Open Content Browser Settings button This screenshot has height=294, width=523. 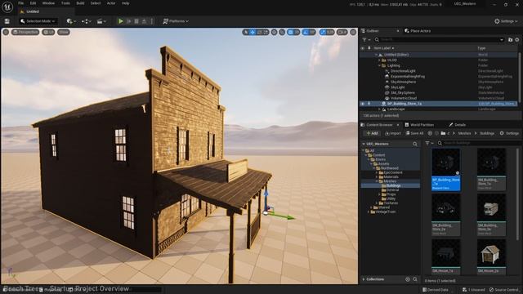click(x=509, y=133)
